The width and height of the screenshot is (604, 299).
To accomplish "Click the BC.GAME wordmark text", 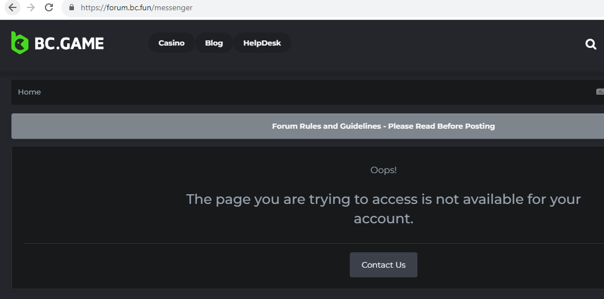I will 69,43.
